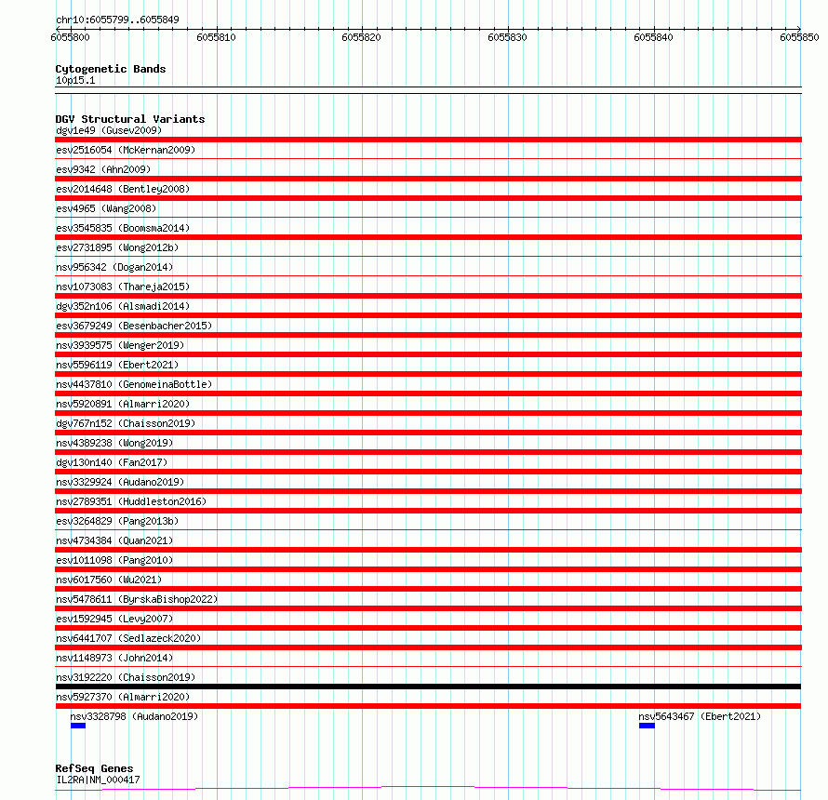
Task: Click ruler position 6055830
Action: 507,37
